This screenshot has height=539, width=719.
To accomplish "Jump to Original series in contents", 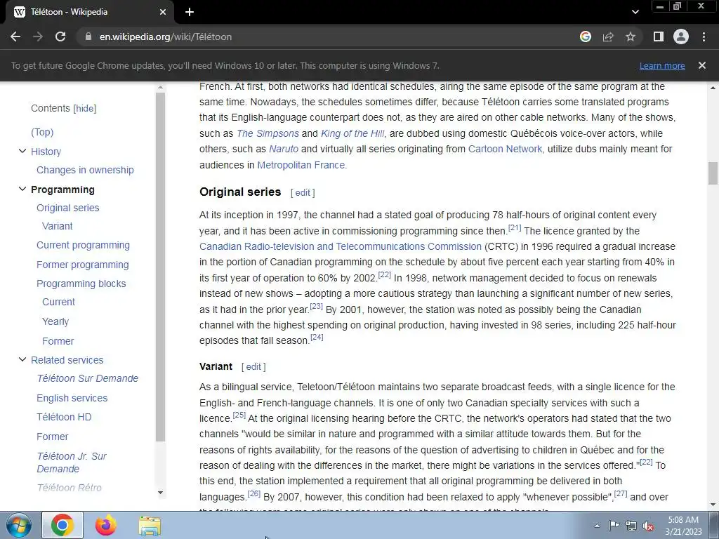I will click(68, 208).
